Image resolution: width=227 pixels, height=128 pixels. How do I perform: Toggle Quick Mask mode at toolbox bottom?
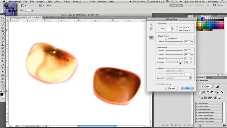coord(2,99)
